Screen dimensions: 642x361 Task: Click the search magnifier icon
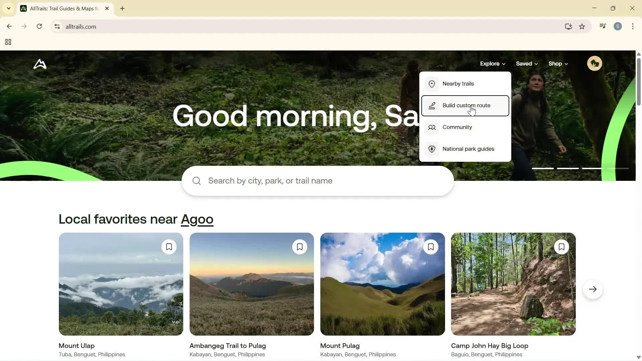pyautogui.click(x=196, y=180)
